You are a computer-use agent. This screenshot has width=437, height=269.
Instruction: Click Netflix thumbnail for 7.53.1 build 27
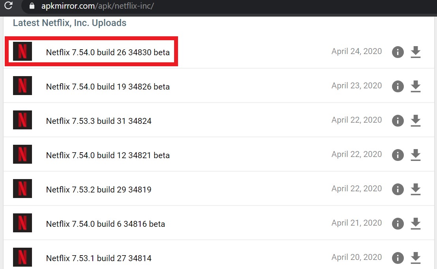23,257
